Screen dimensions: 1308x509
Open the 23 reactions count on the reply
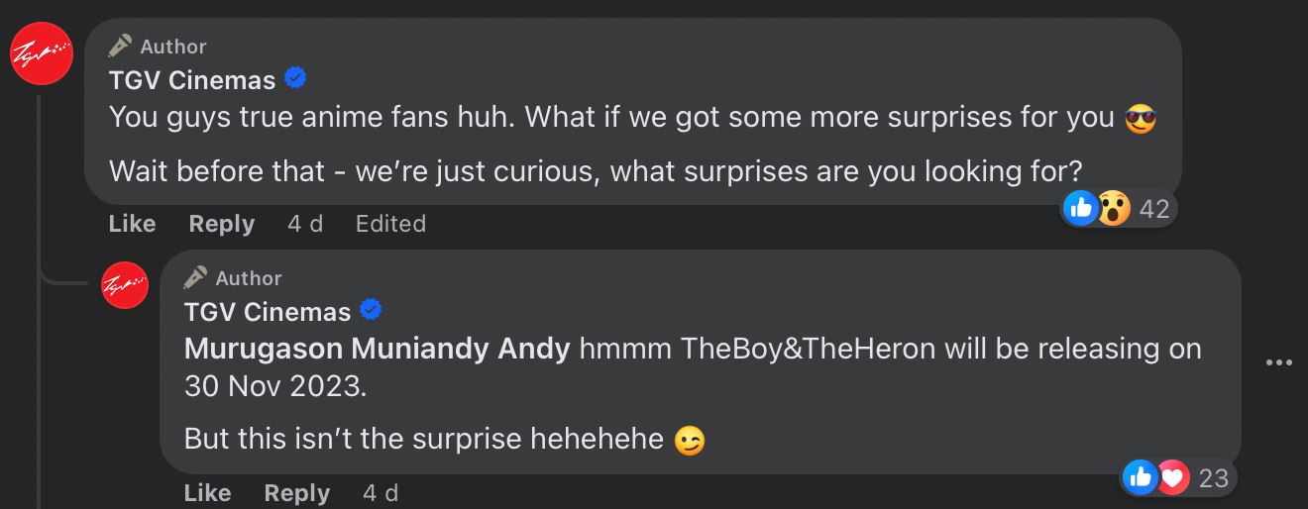click(x=1213, y=478)
